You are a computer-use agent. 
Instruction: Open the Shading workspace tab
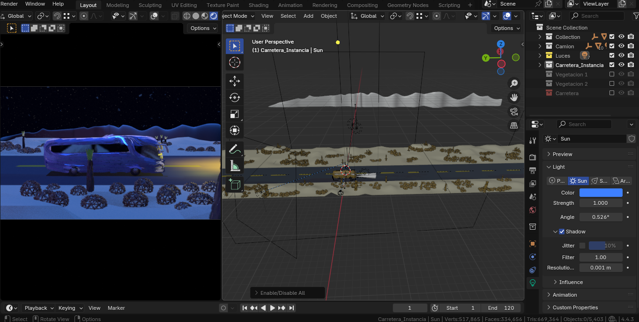258,5
